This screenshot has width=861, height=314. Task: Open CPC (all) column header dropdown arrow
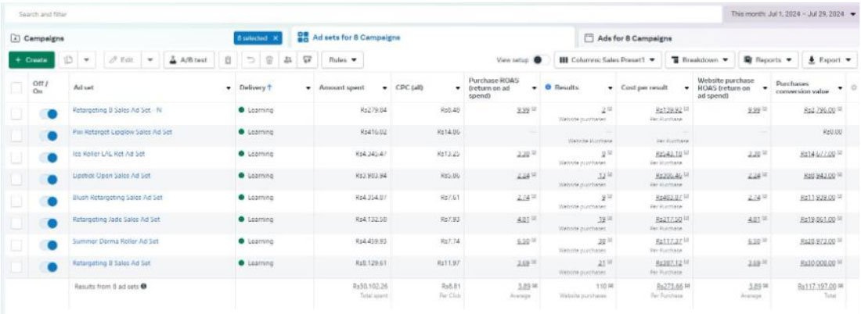458,87
